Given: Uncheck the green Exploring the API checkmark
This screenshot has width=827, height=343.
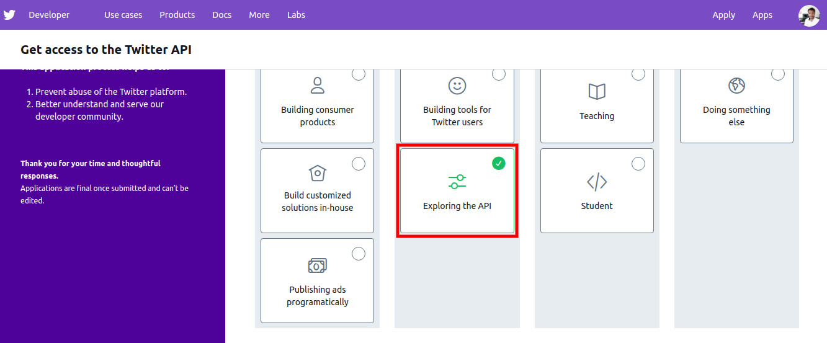Looking at the screenshot, I should [499, 163].
